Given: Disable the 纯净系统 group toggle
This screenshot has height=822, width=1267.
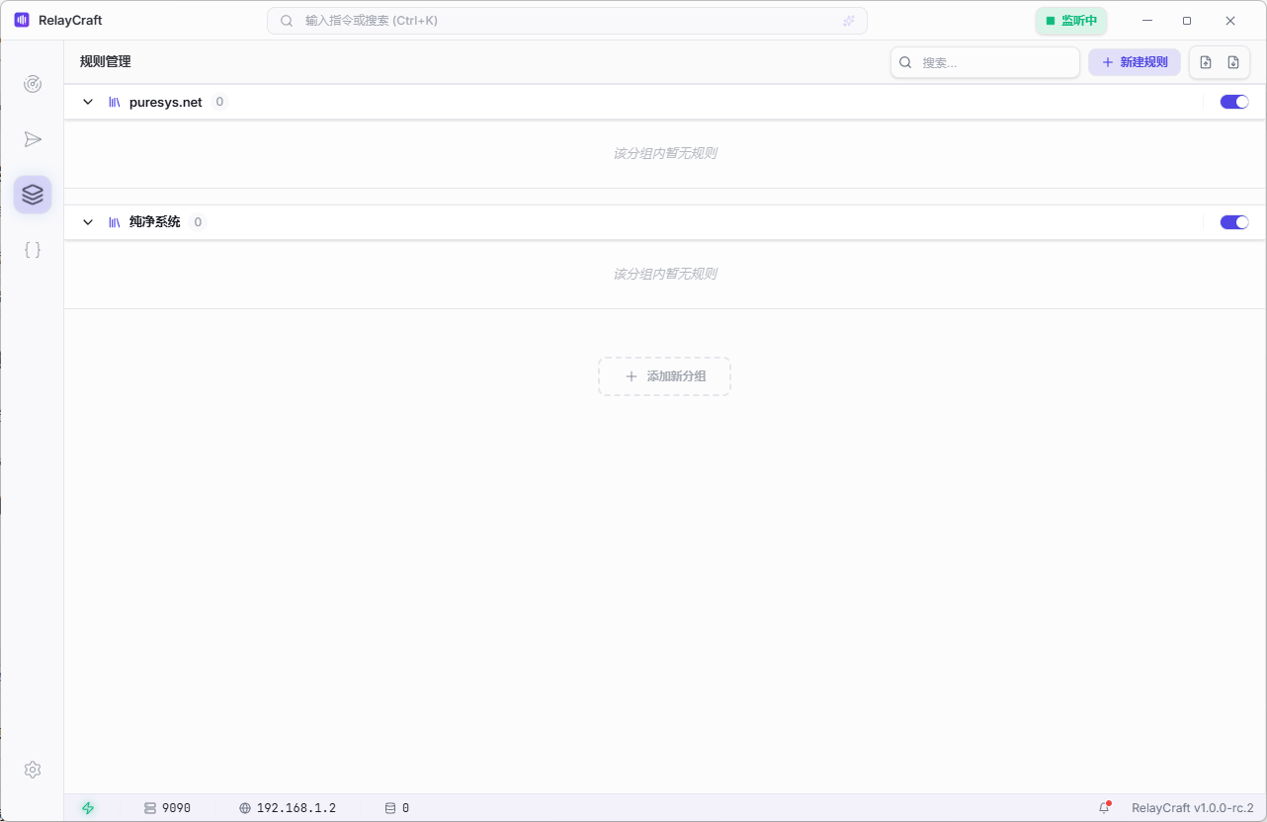Looking at the screenshot, I should pyautogui.click(x=1234, y=222).
